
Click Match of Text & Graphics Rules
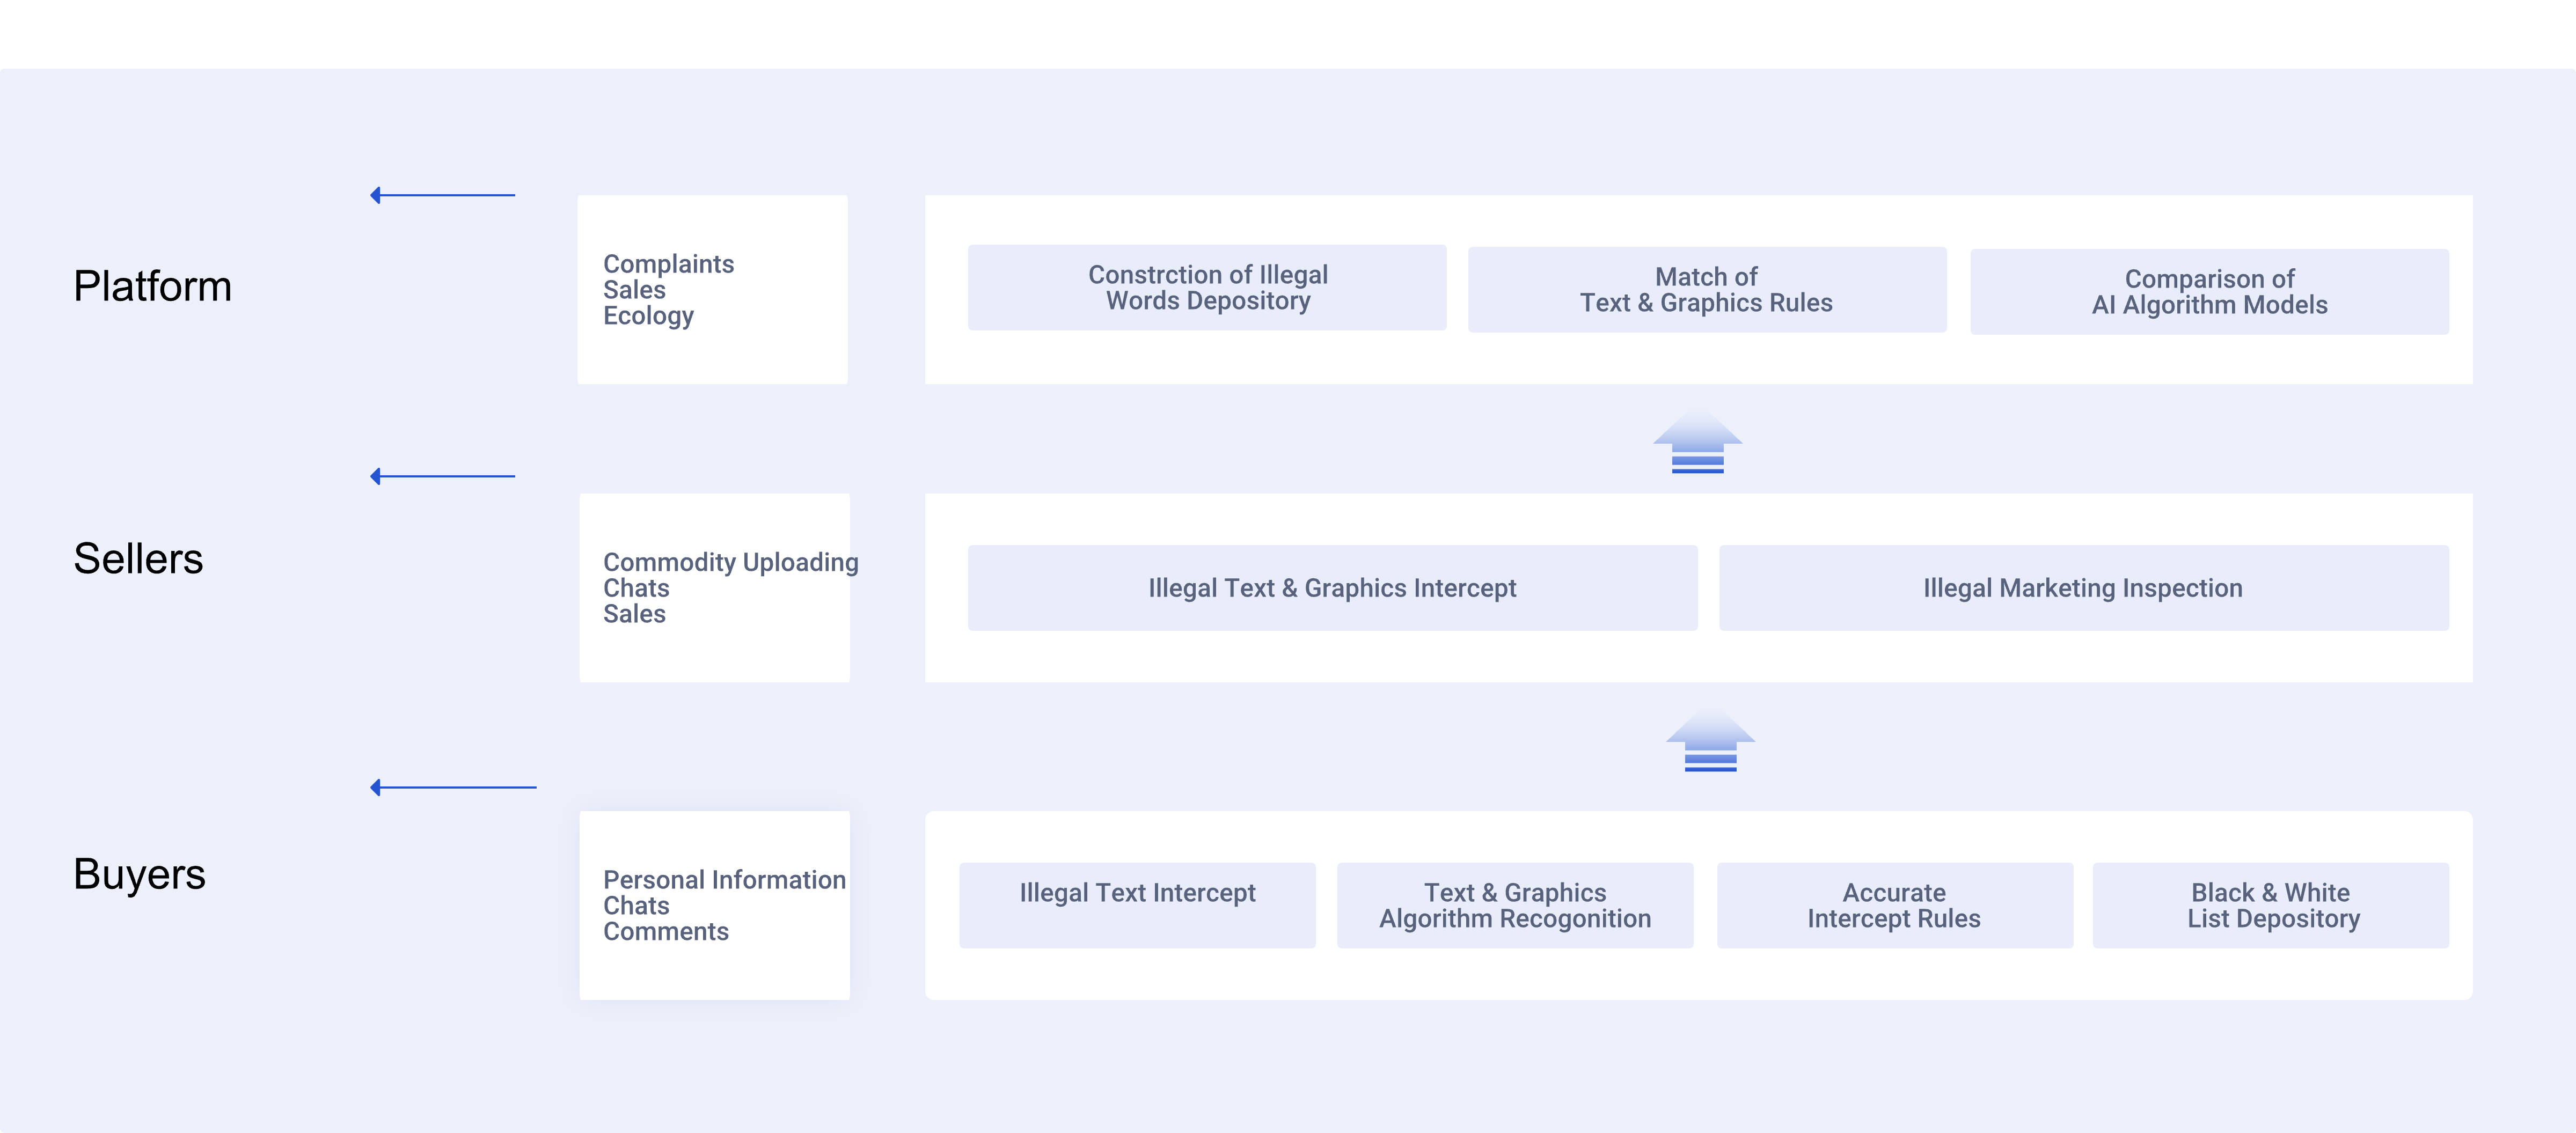[1706, 290]
